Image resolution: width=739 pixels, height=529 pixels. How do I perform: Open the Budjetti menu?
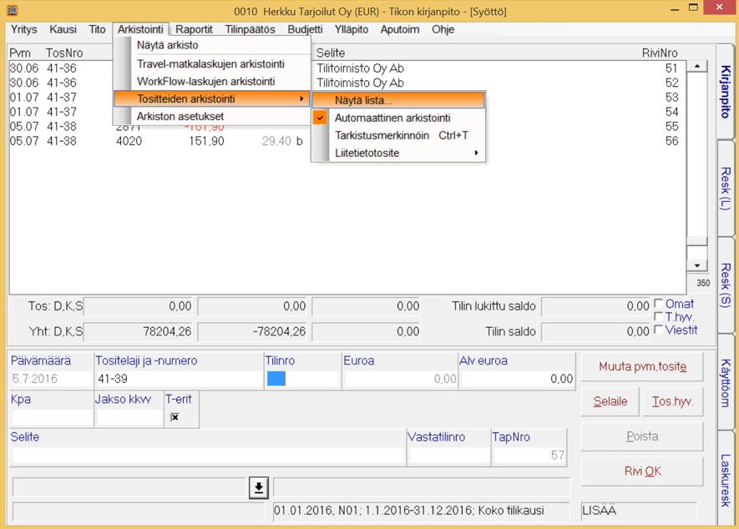pyautogui.click(x=306, y=29)
